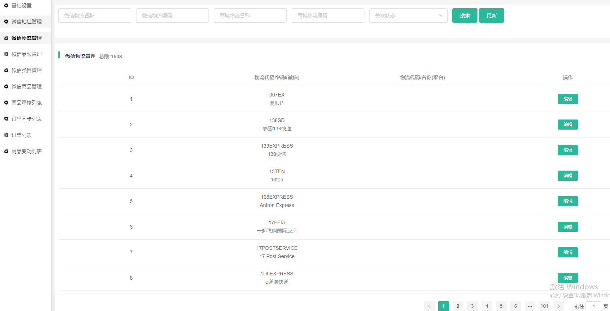
Task: Click the ID column header
Action: (x=131, y=77)
